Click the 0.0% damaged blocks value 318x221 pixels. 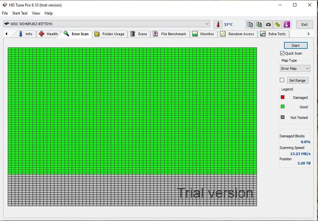tap(305, 142)
